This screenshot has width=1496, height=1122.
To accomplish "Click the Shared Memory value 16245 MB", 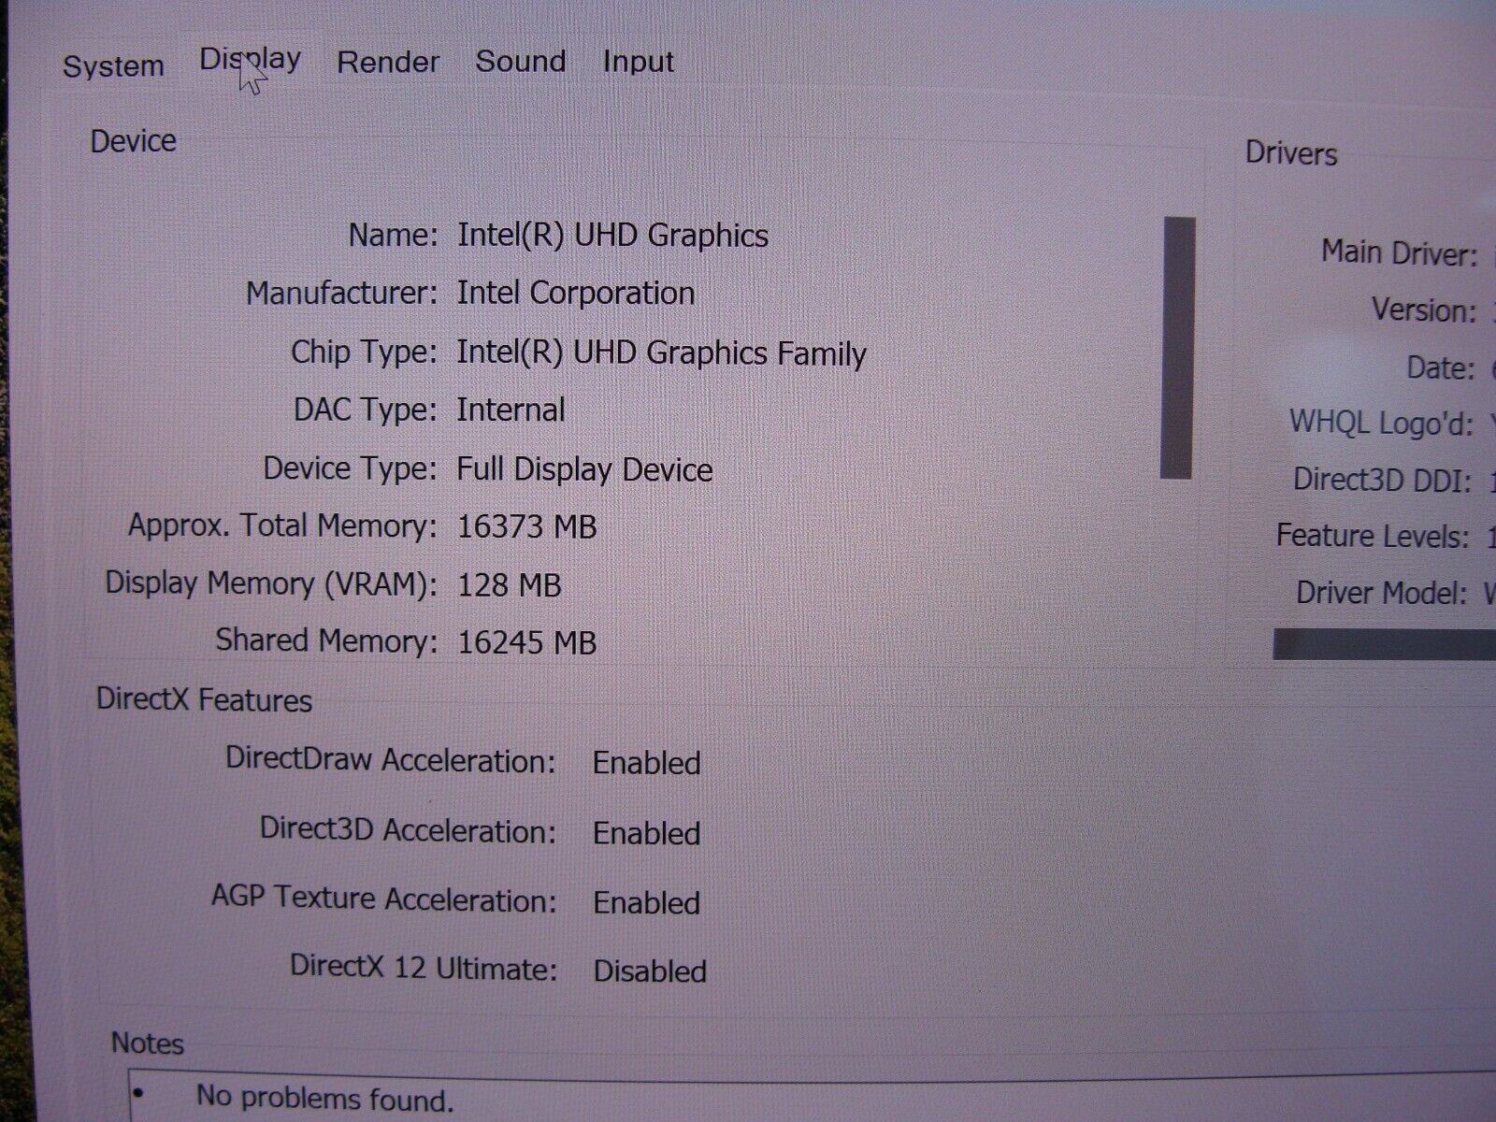I will point(526,642).
